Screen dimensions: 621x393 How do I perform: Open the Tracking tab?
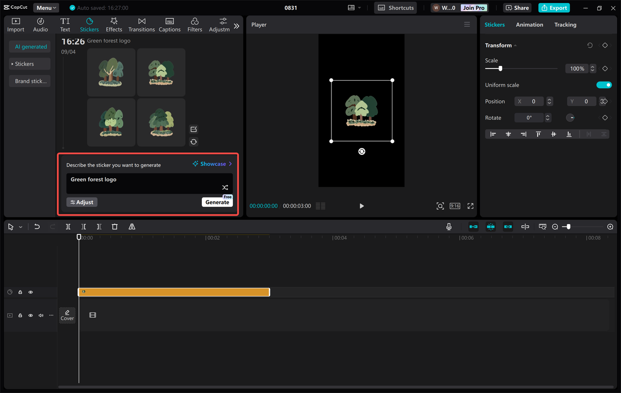point(565,24)
